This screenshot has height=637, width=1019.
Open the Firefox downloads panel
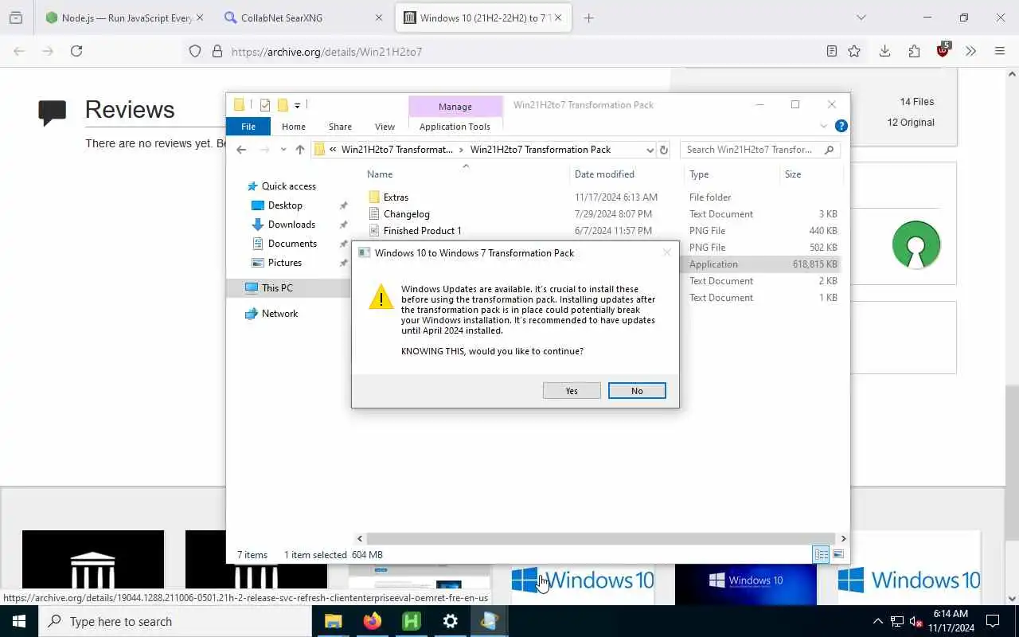pyautogui.click(x=884, y=51)
